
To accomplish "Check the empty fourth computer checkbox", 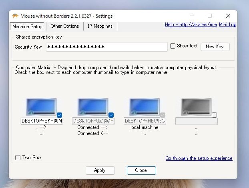I will click(x=214, y=115).
